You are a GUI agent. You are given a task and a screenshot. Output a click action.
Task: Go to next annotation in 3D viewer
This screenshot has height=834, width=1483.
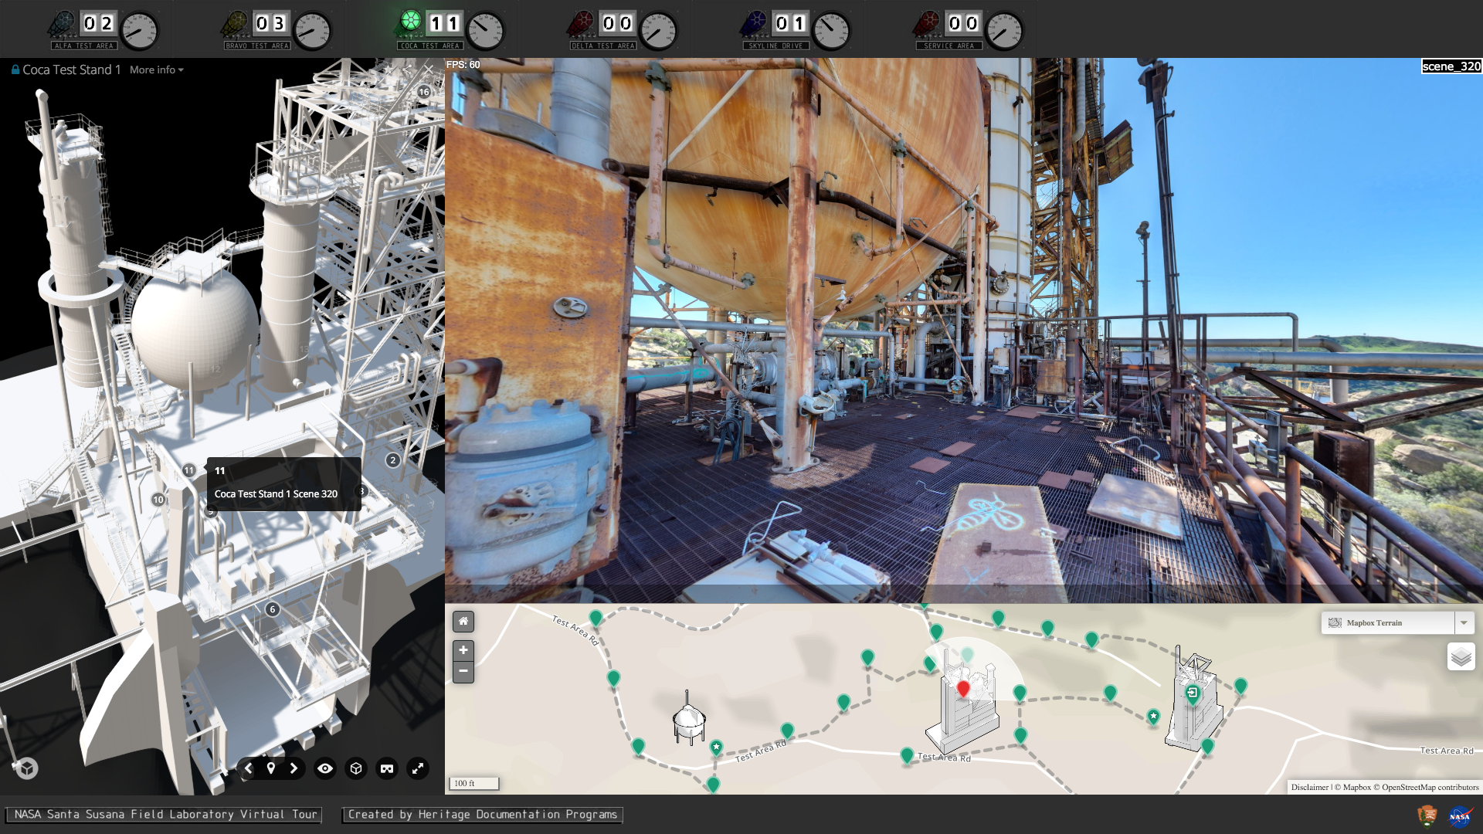(294, 768)
